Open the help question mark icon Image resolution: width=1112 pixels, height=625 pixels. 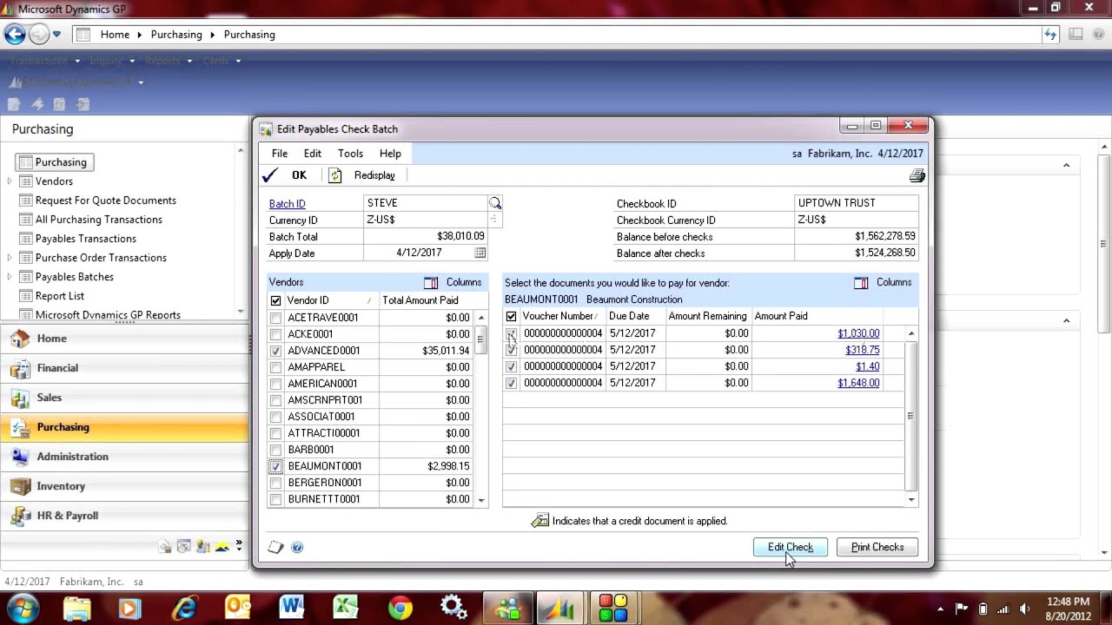click(x=297, y=547)
